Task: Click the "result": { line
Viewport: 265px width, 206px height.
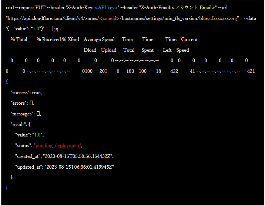Action: click(x=20, y=125)
